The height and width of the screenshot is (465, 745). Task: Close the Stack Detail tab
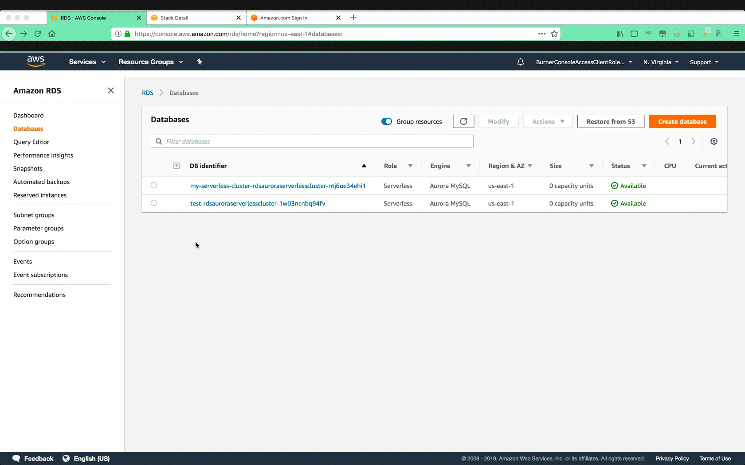point(239,18)
